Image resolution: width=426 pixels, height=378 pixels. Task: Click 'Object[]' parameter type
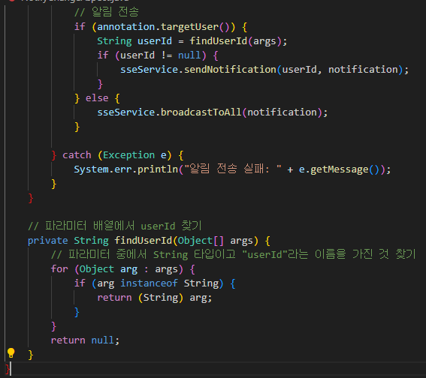[x=201, y=241]
